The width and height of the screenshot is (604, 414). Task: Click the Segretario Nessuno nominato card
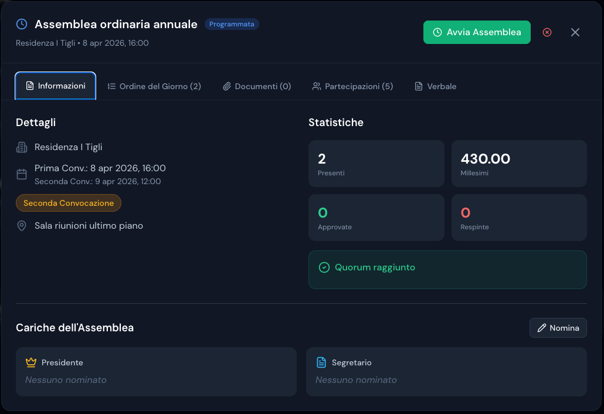click(x=446, y=372)
